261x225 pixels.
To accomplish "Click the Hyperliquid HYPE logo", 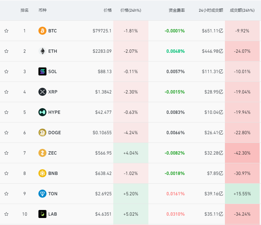I will 42,112.
